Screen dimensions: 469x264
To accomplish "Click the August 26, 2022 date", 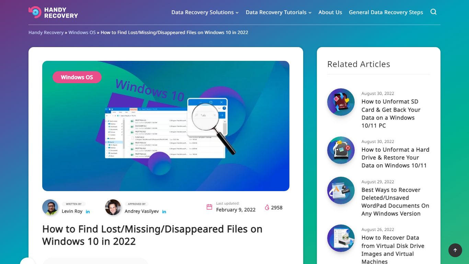I will (378, 230).
